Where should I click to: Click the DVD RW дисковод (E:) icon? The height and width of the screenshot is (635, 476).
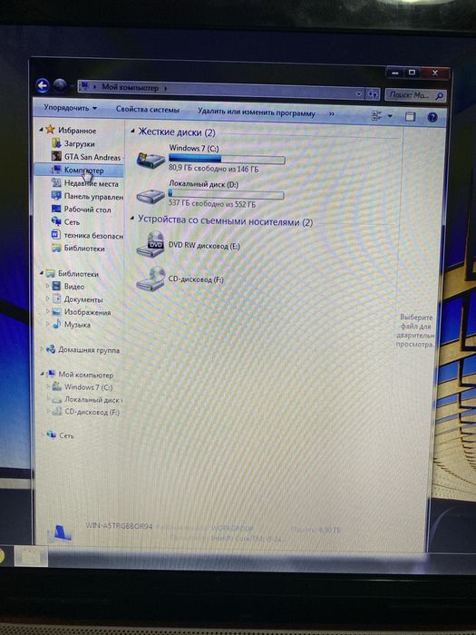151,244
